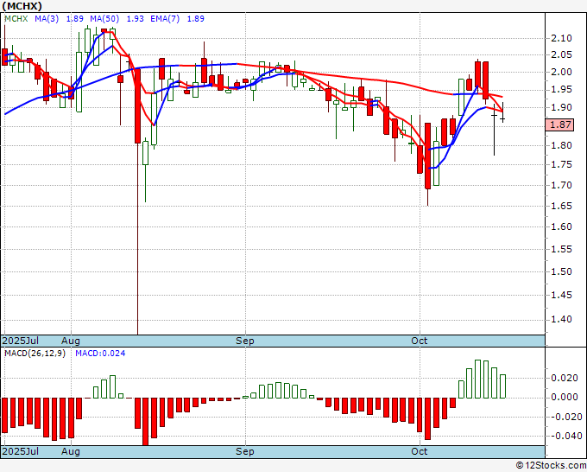
Task: Click the 1.45 price axis label
Action: 562,295
